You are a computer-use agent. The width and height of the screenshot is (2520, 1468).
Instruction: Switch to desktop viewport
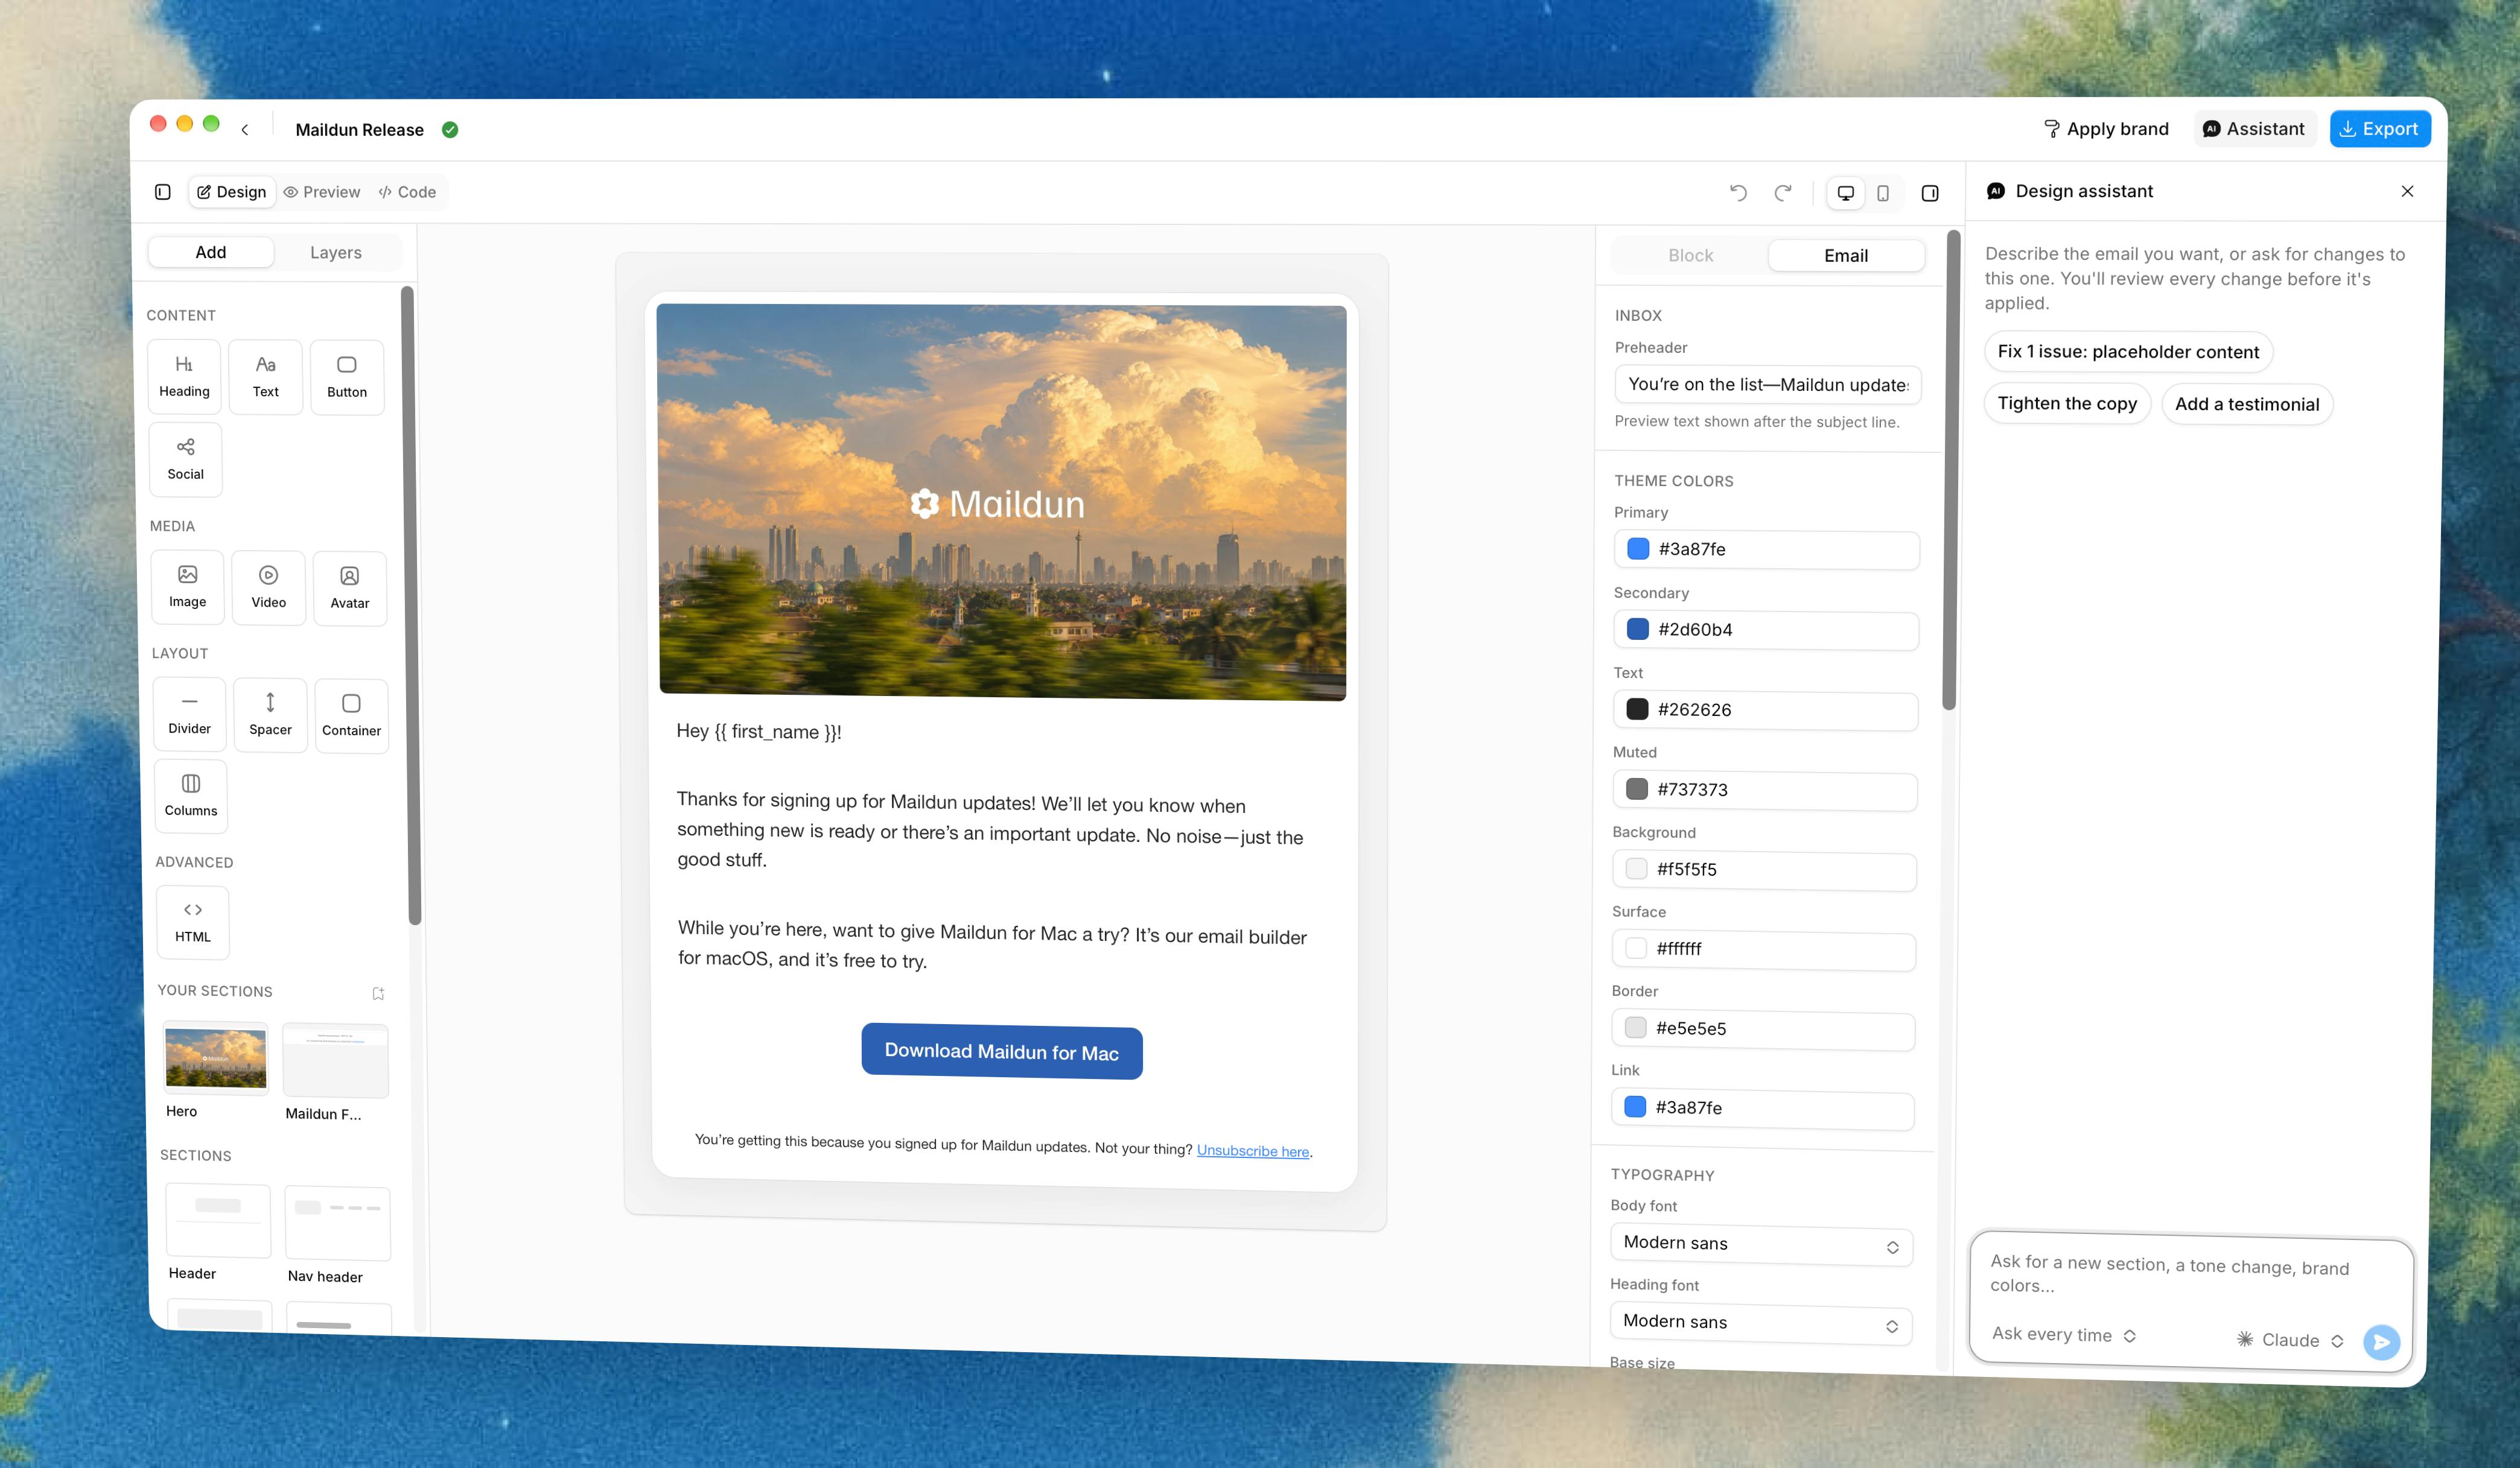point(1845,194)
